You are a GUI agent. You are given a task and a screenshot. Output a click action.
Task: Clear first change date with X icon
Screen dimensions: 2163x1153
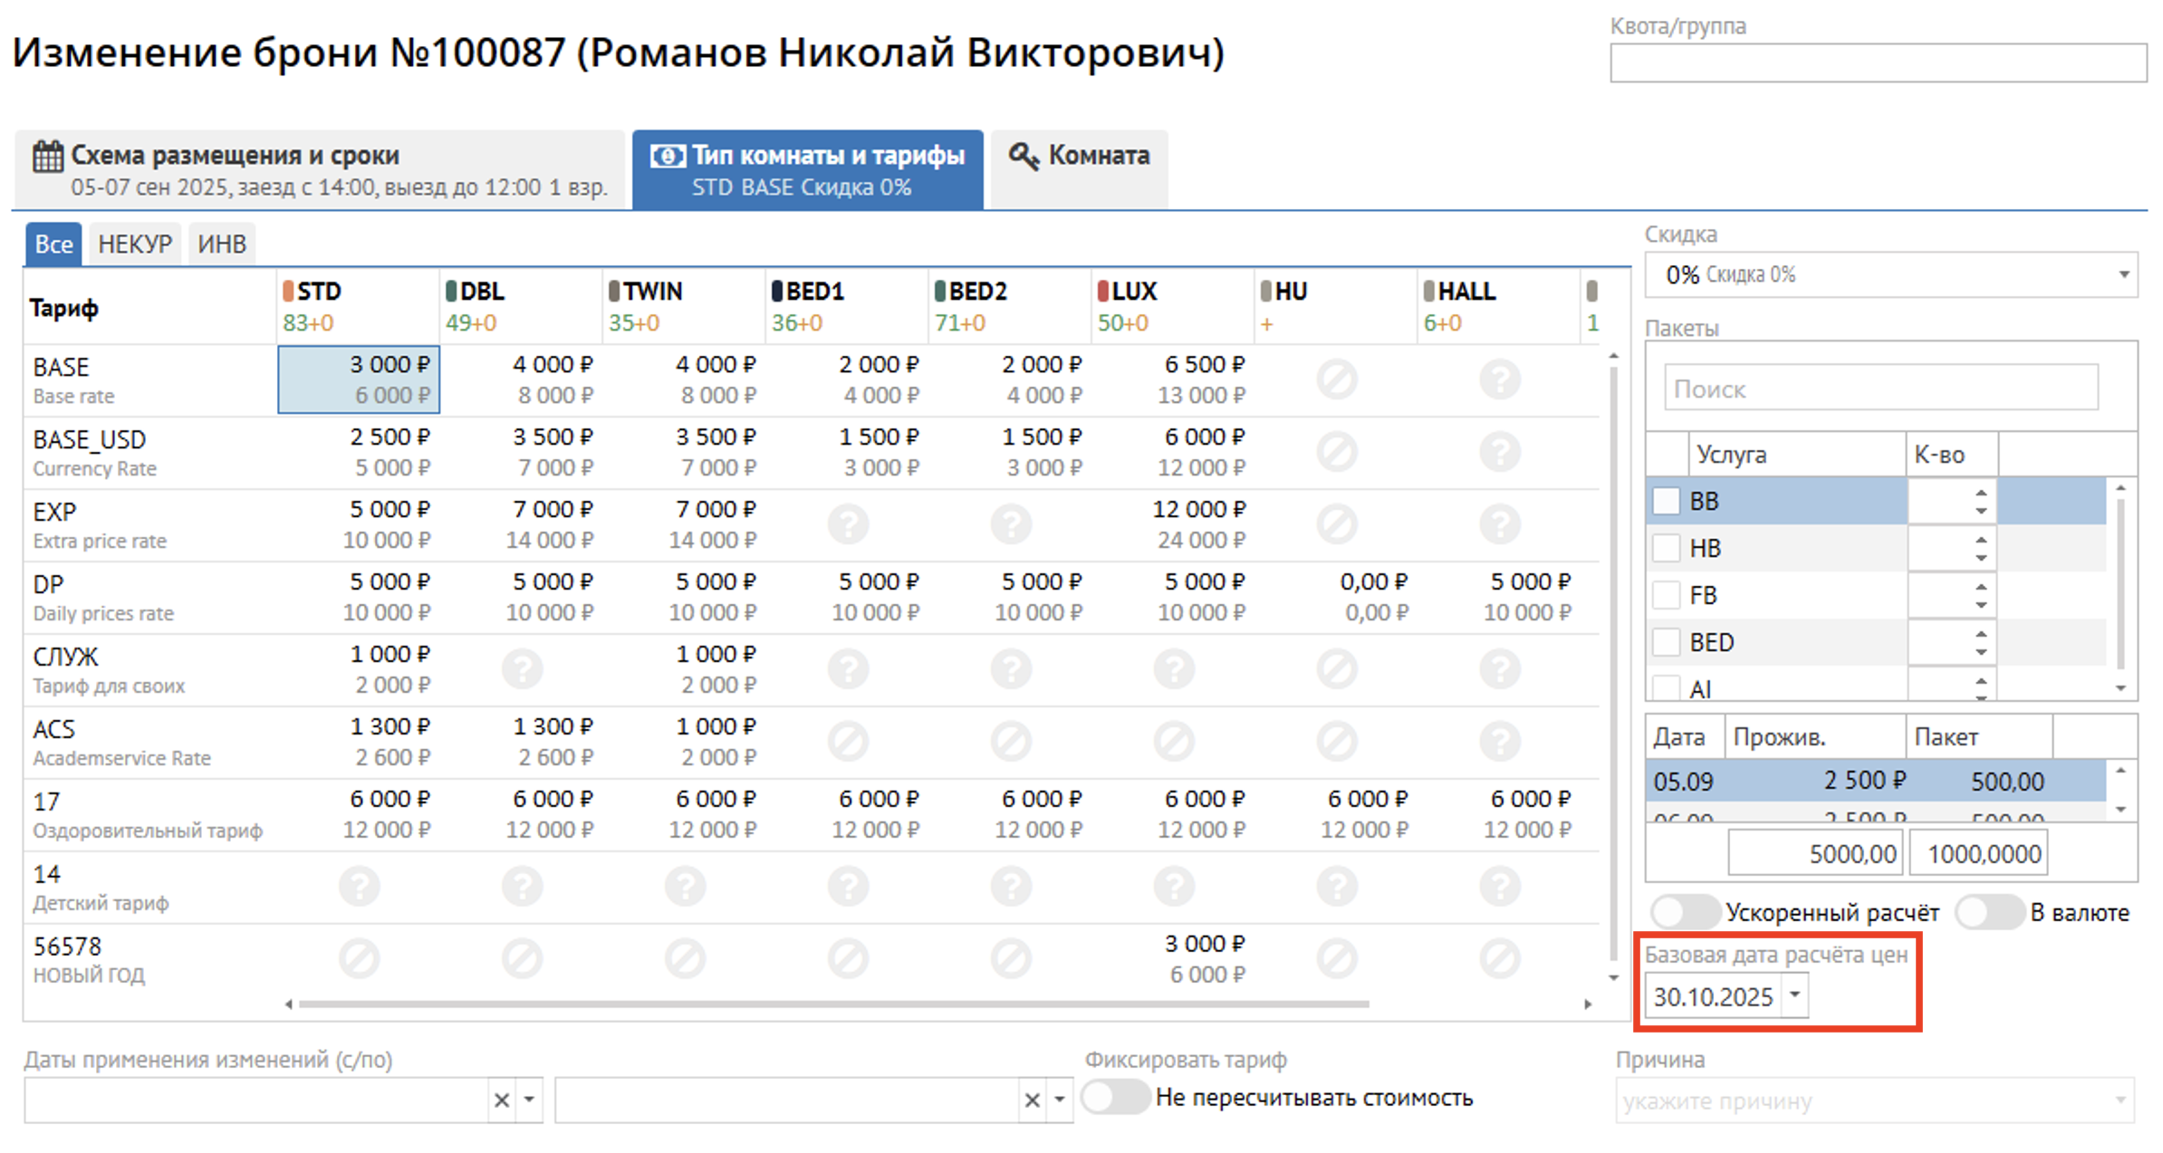[x=501, y=1100]
